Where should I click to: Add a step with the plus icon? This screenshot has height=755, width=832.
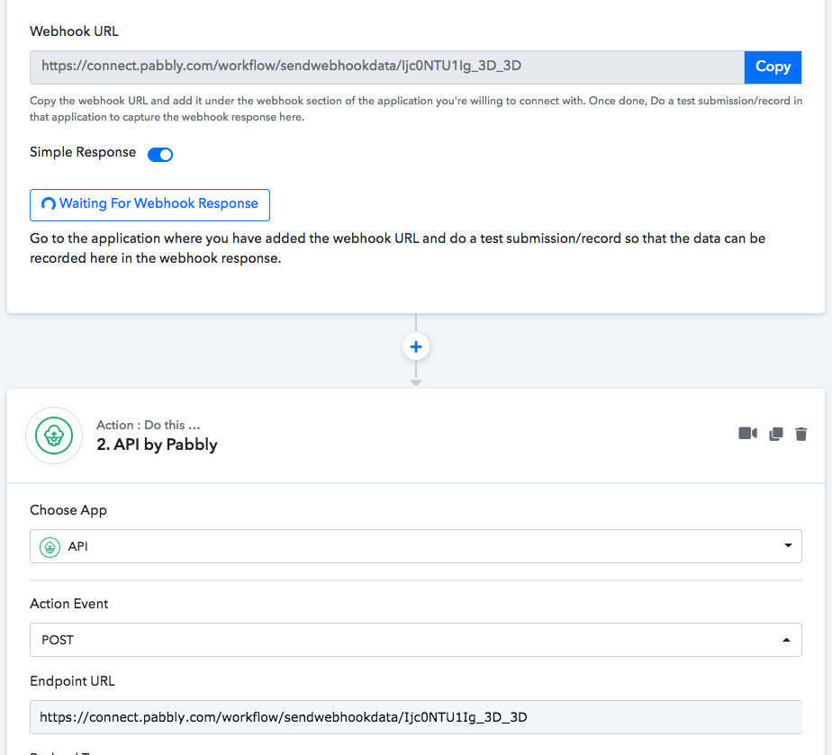pyautogui.click(x=416, y=347)
